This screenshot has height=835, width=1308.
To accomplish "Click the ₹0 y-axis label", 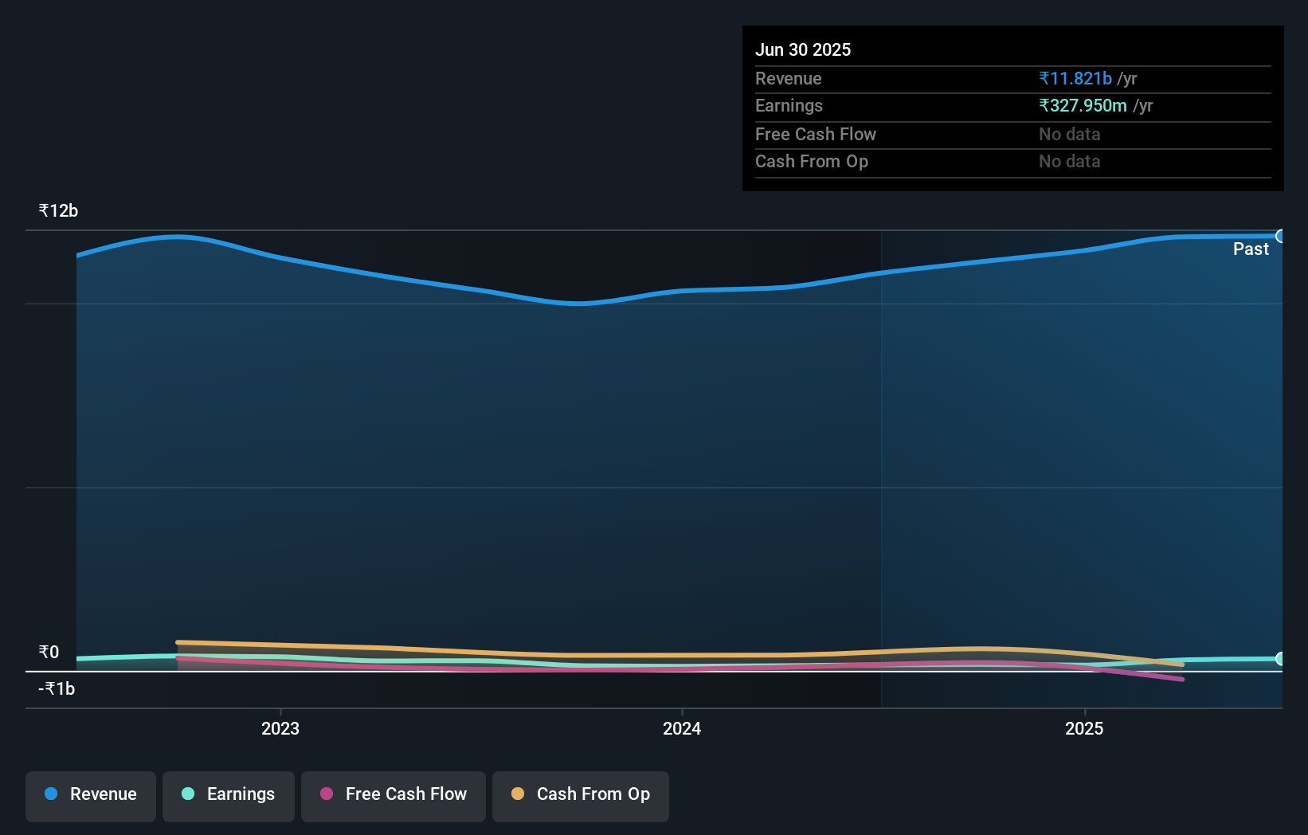I will click(49, 652).
